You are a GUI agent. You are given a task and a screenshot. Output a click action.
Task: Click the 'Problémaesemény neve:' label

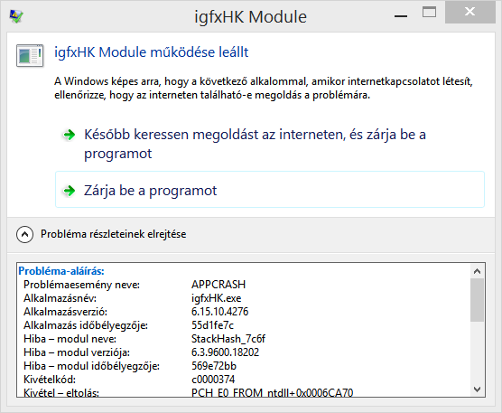(81, 285)
